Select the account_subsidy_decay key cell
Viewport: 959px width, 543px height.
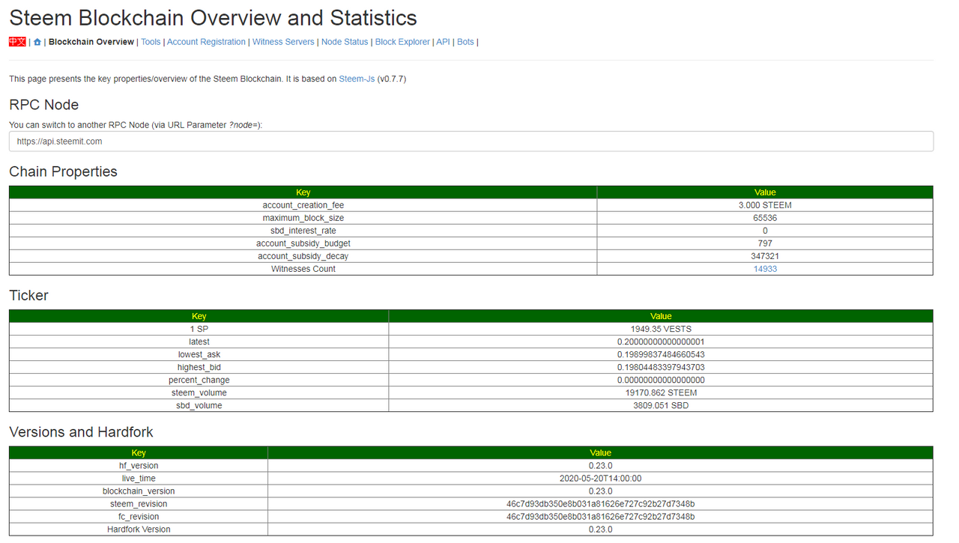coord(303,256)
